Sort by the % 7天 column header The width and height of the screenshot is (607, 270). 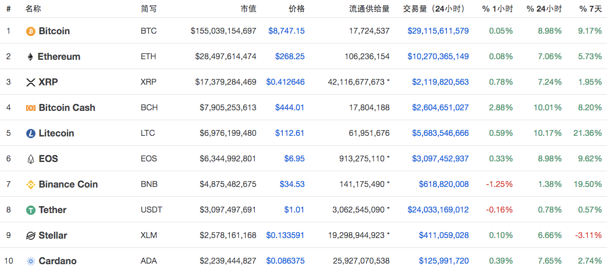(591, 9)
